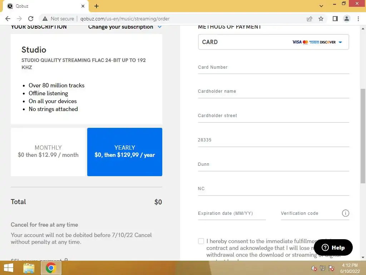Click the page scrollbar thumb

point(363,136)
